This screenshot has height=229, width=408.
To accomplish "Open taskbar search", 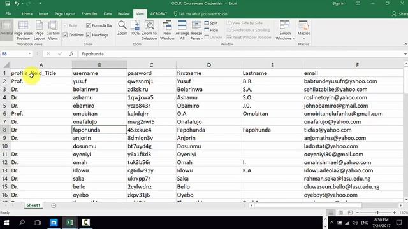I will tap(22, 223).
